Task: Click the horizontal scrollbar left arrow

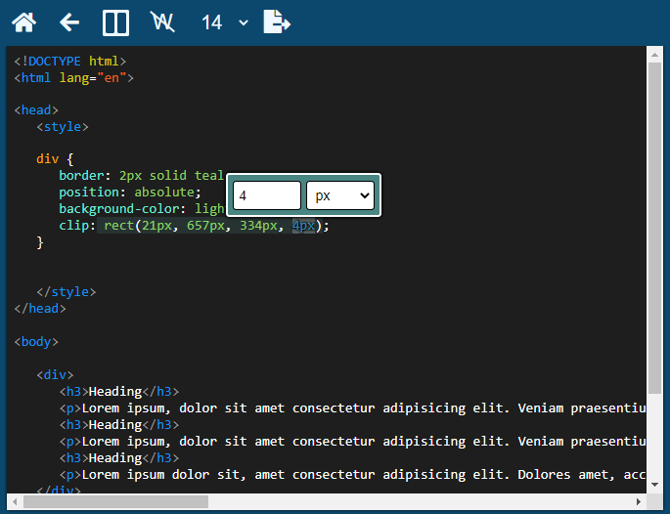Action: coord(15,501)
